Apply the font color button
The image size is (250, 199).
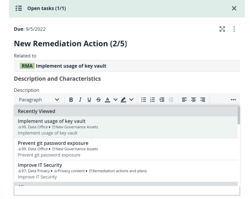[x=107, y=100]
